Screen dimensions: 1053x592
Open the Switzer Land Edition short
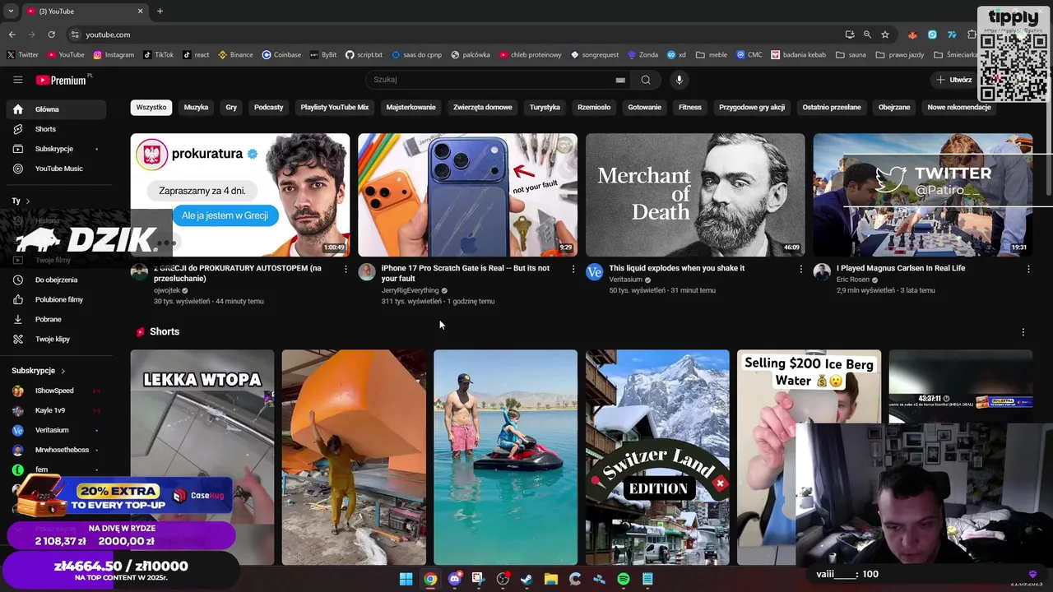pyautogui.click(x=657, y=457)
